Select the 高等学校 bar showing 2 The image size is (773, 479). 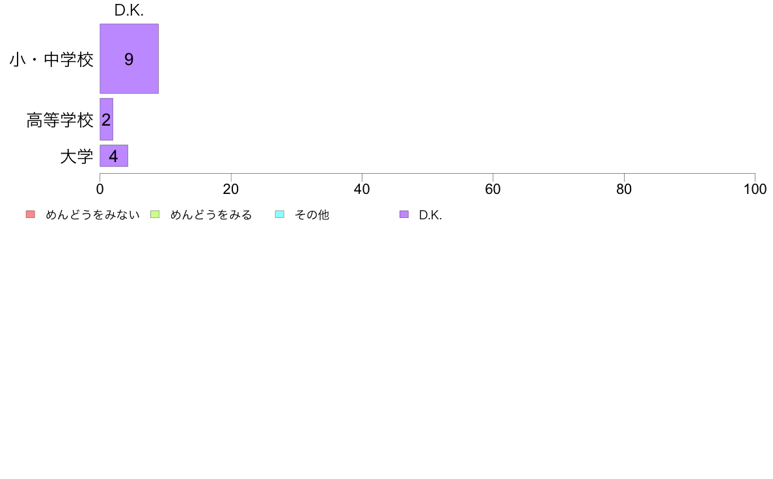tap(107, 119)
